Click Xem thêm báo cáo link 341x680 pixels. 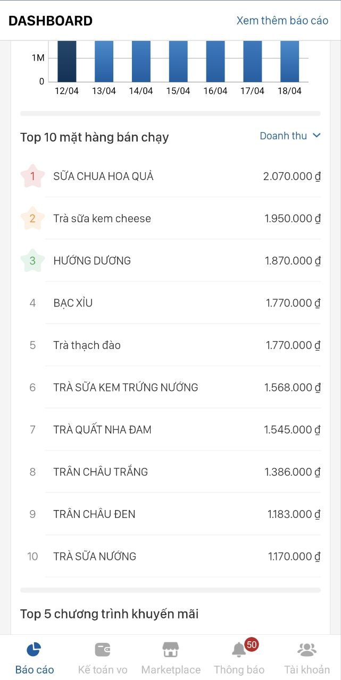click(282, 21)
